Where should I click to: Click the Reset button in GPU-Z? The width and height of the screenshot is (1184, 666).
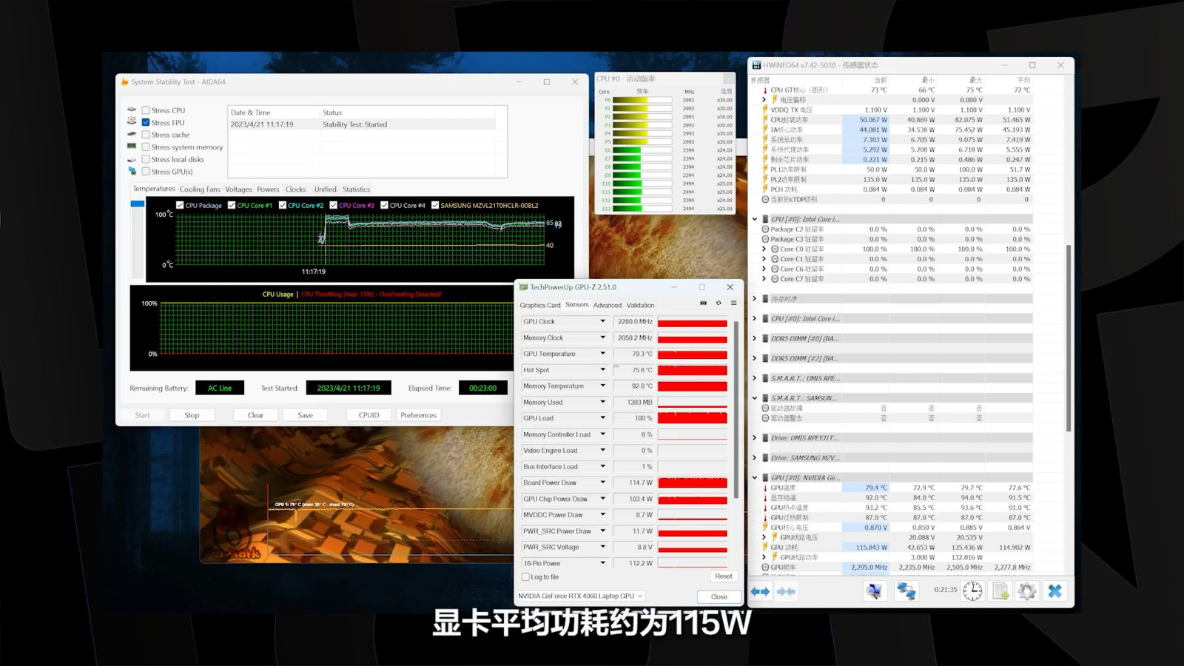click(x=724, y=576)
